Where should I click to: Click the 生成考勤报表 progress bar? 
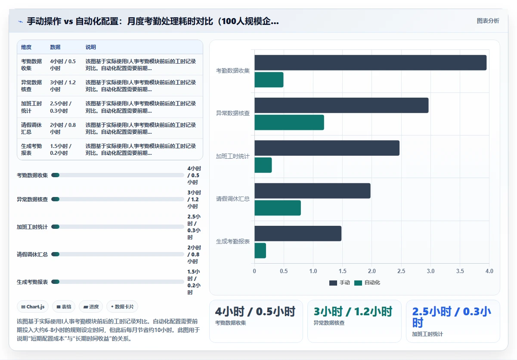tap(118, 282)
